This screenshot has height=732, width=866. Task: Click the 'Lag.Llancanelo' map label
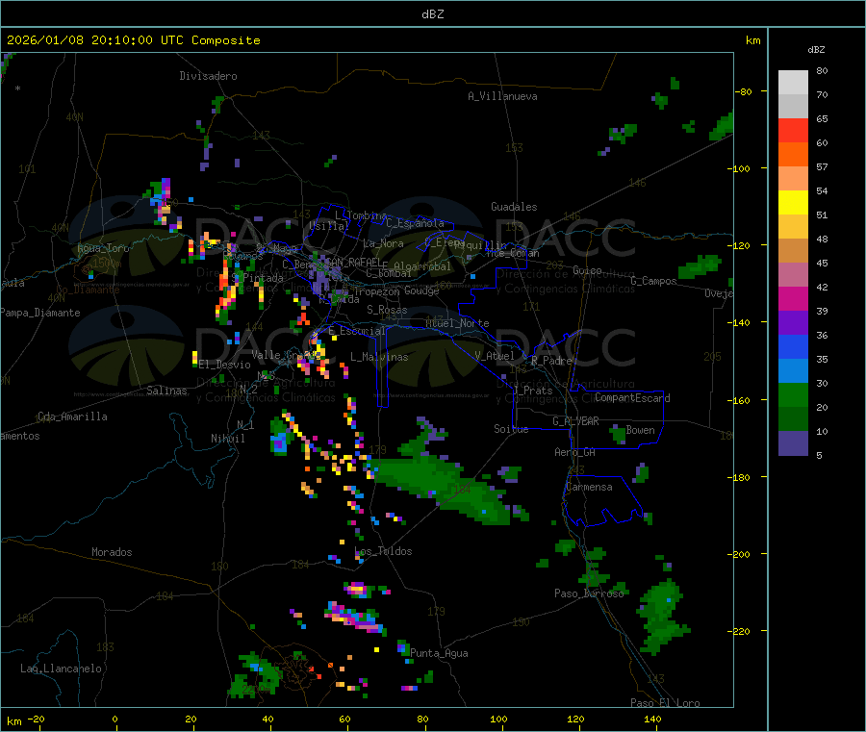point(61,669)
